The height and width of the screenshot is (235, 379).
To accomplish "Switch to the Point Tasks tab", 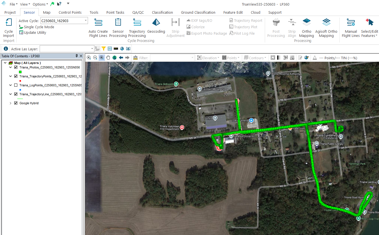I will click(x=115, y=12).
